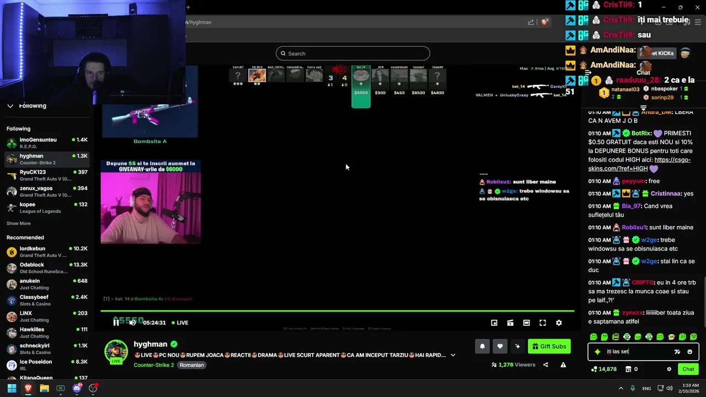Click the green sparkle icon in chat input
Screen dimensions: 706x397
tap(597, 352)
